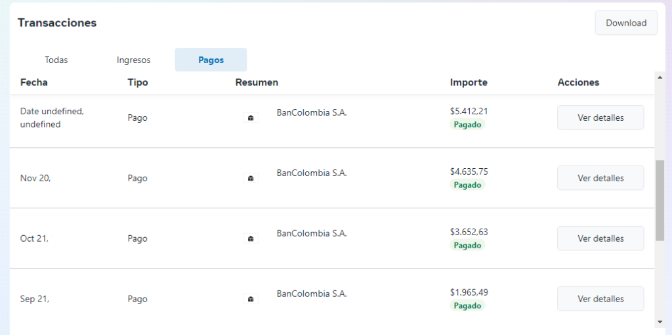Click the Fecha column header
The image size is (672, 335).
[34, 83]
